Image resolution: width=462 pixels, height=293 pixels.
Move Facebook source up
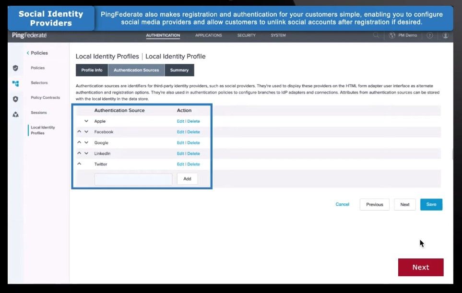(79, 131)
